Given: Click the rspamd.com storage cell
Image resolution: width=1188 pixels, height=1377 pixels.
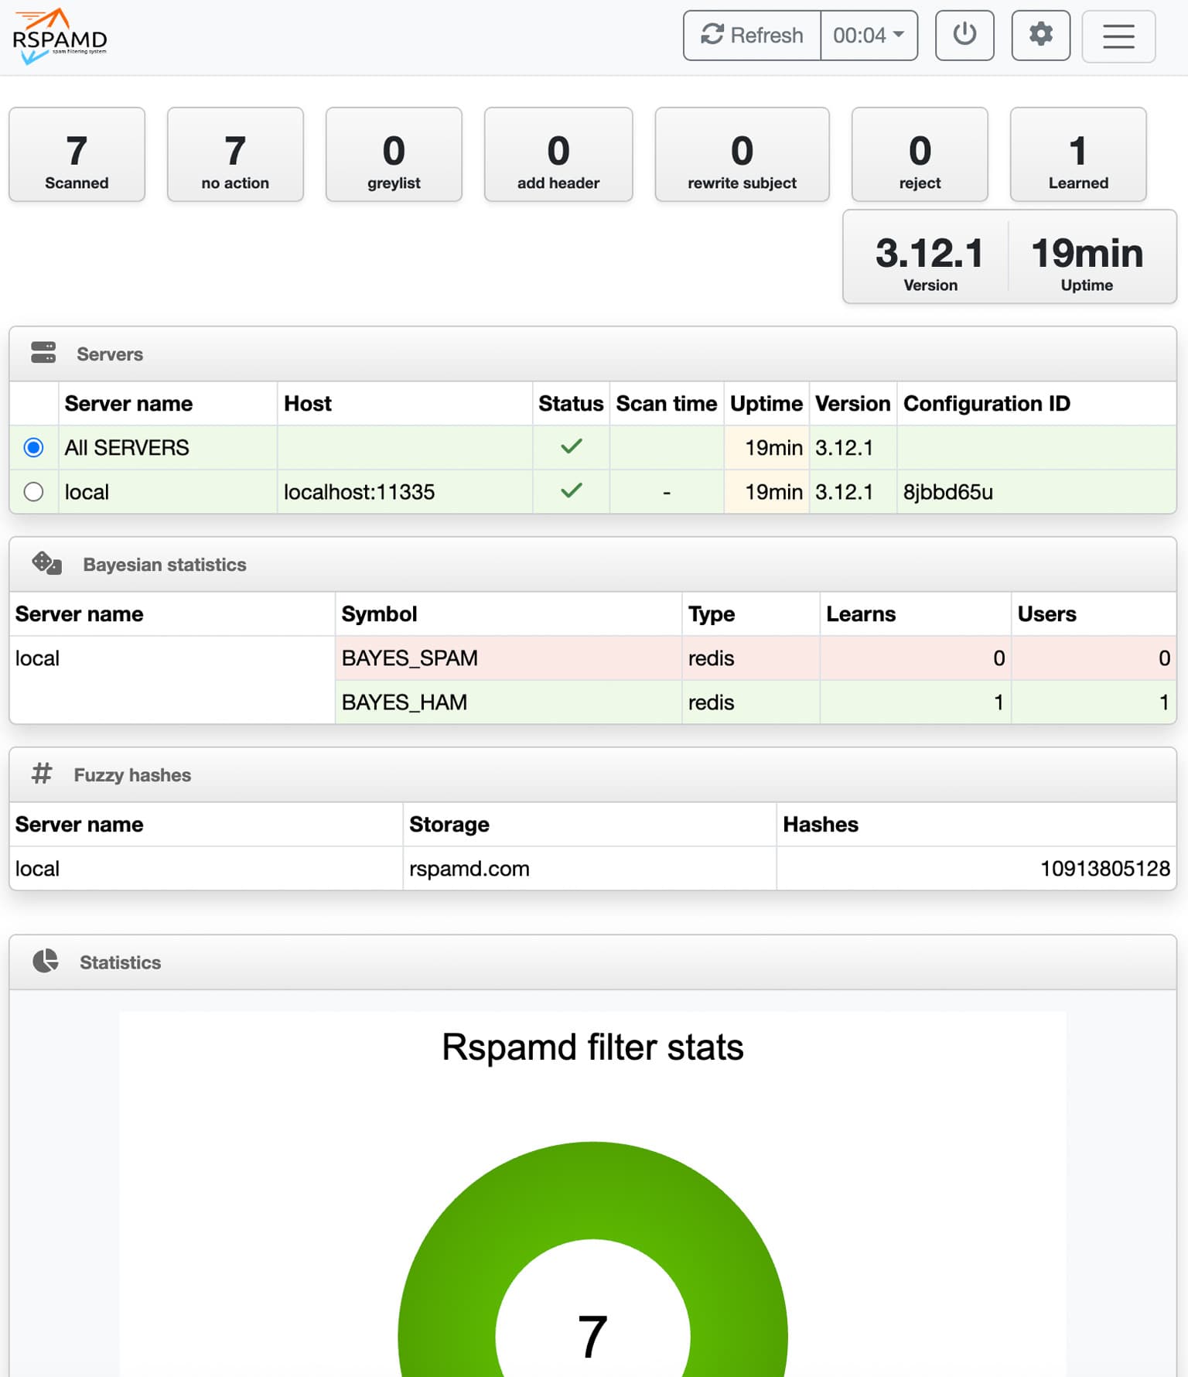Looking at the screenshot, I should 589,869.
